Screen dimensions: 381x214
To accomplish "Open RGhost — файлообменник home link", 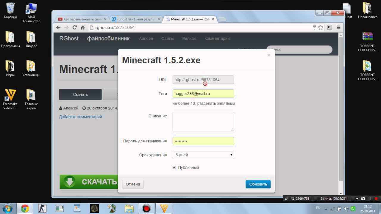I will [x=94, y=38].
